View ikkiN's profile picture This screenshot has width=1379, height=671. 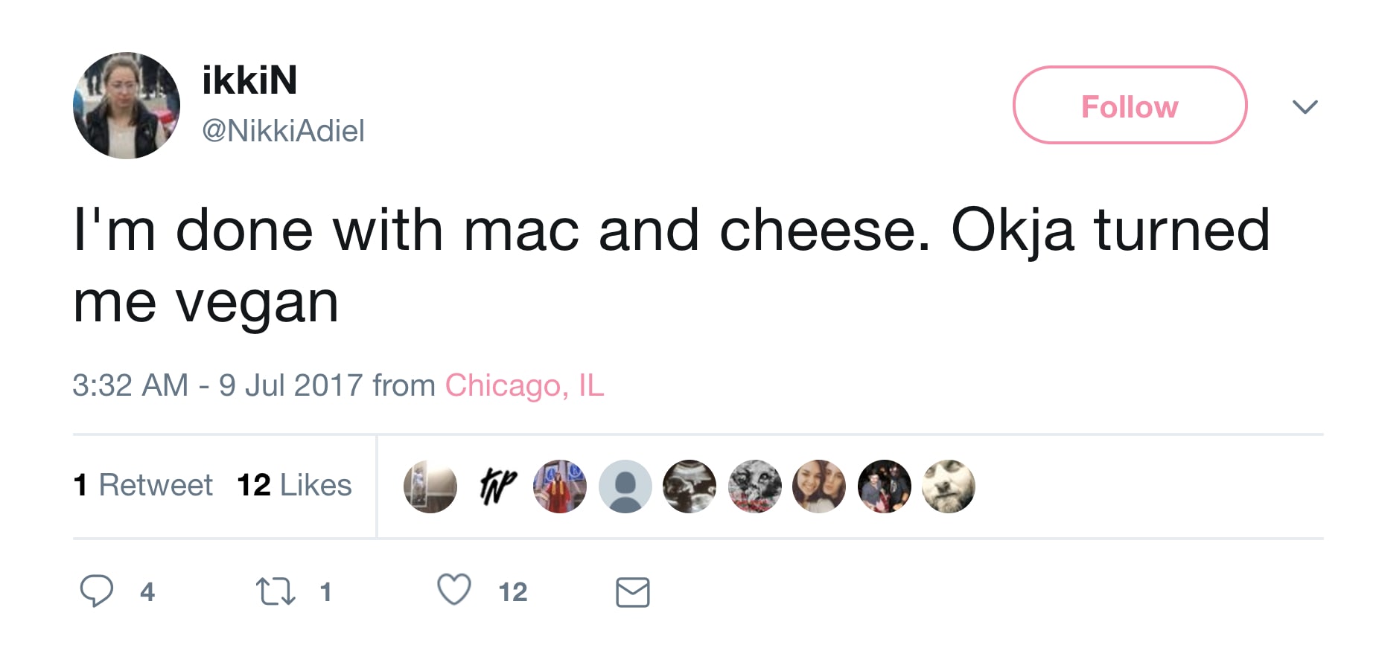pyautogui.click(x=127, y=106)
